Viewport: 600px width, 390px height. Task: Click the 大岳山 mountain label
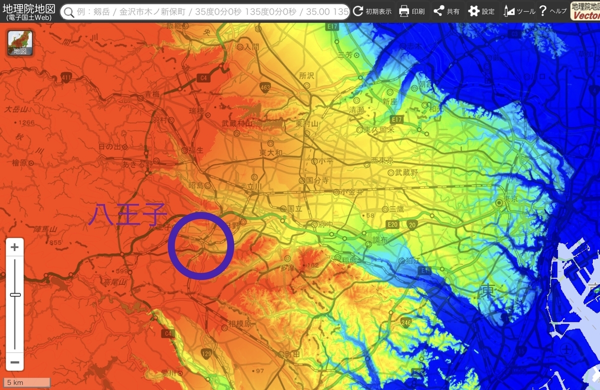(x=15, y=109)
